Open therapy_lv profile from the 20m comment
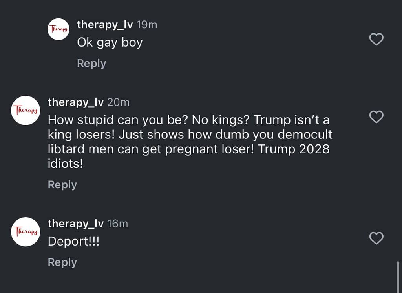This screenshot has width=402, height=293. tap(75, 102)
